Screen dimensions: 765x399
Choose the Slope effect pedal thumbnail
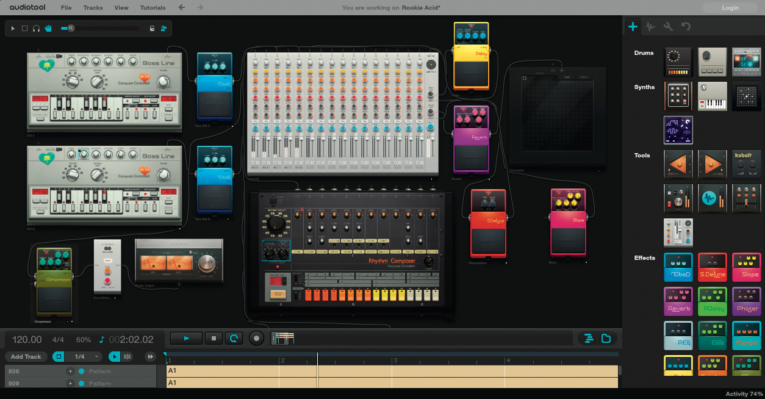coord(746,267)
